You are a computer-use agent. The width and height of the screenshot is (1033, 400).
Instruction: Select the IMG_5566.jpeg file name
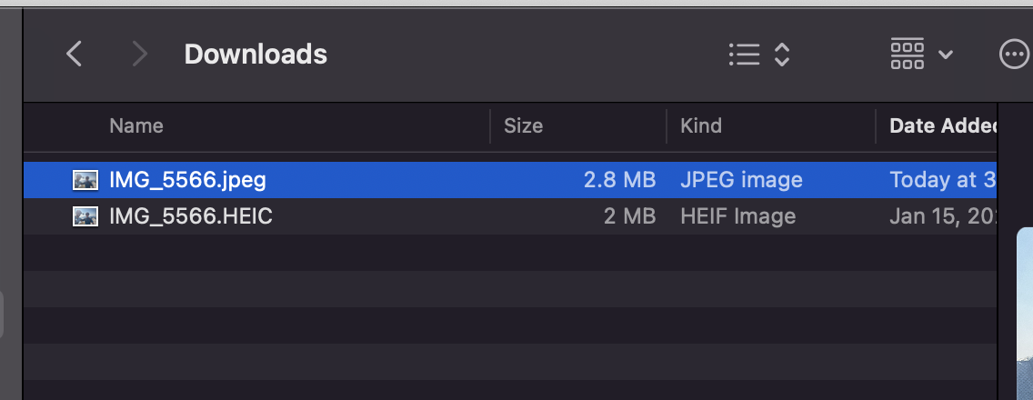187,180
